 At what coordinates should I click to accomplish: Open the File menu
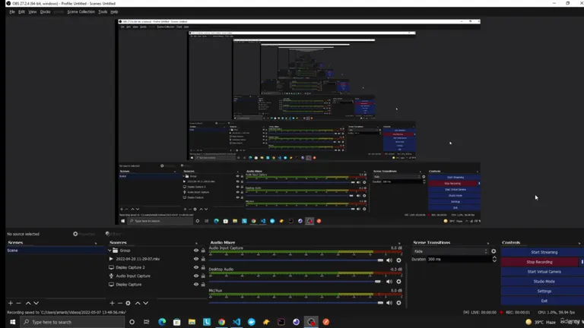[12, 12]
